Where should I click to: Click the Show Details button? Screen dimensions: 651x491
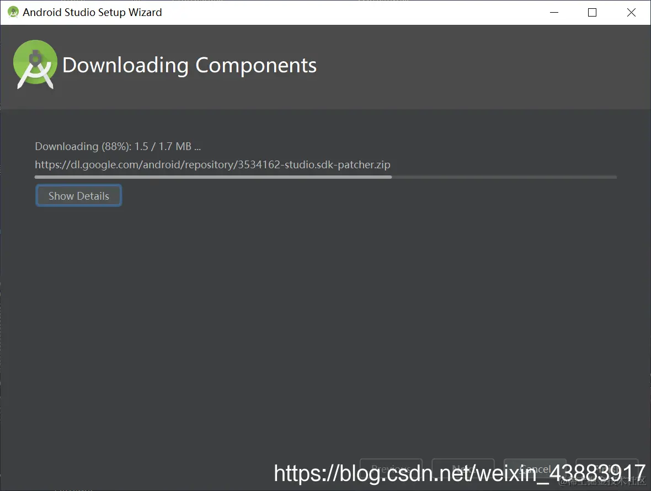click(x=78, y=195)
